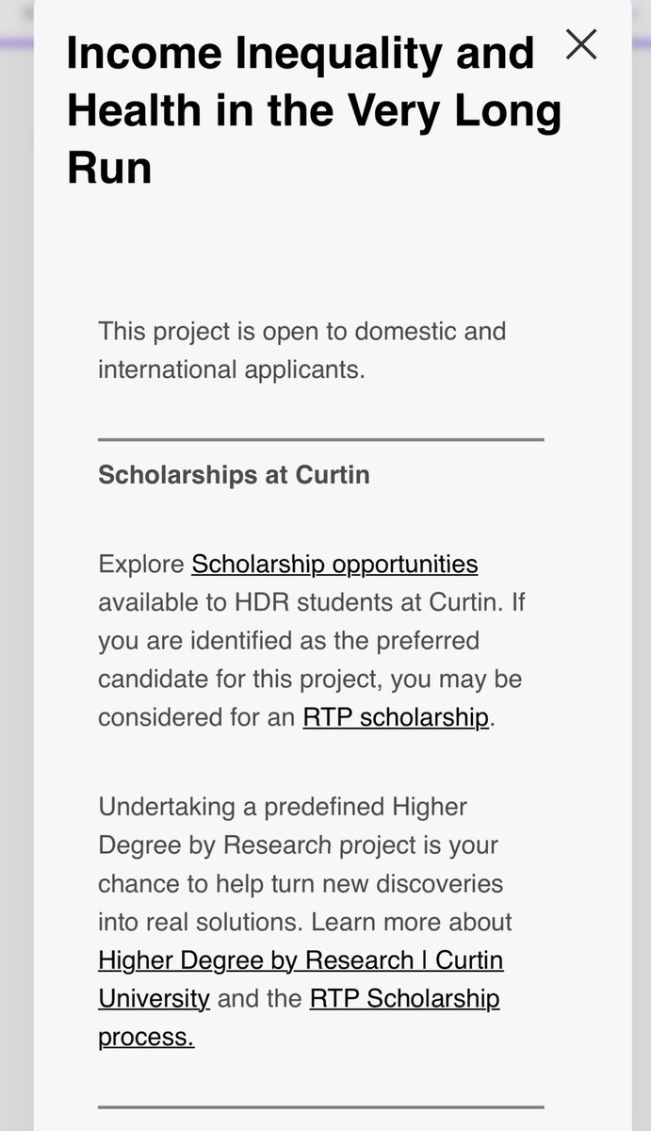Click the 'Explore' paragraph about HDR students

pos(311,640)
